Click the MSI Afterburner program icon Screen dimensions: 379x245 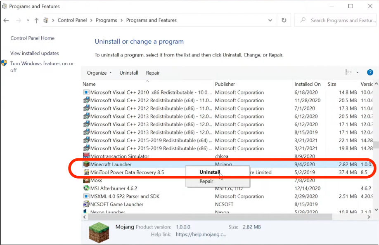(86, 188)
